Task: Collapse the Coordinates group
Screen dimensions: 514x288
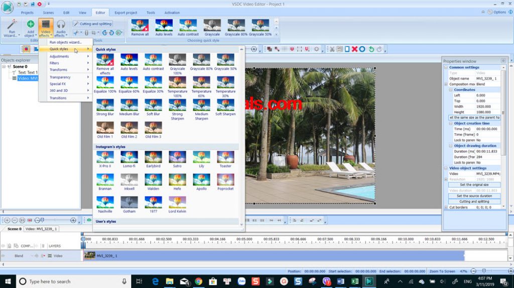Action: (450, 90)
